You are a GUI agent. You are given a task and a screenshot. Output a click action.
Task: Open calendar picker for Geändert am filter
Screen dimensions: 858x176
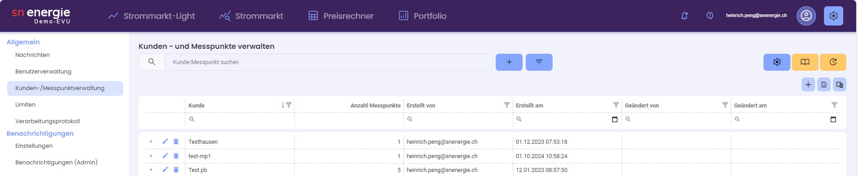833,119
